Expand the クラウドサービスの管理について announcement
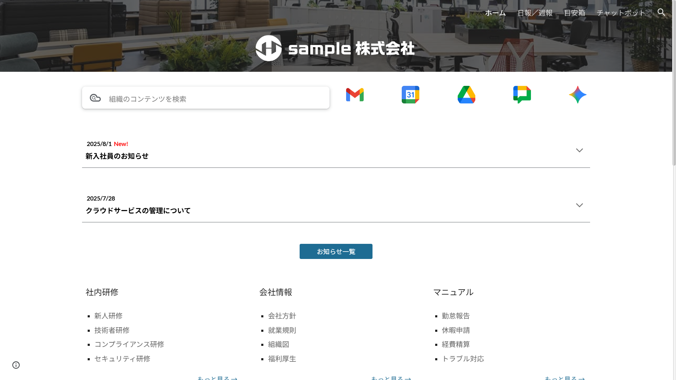 [579, 205]
